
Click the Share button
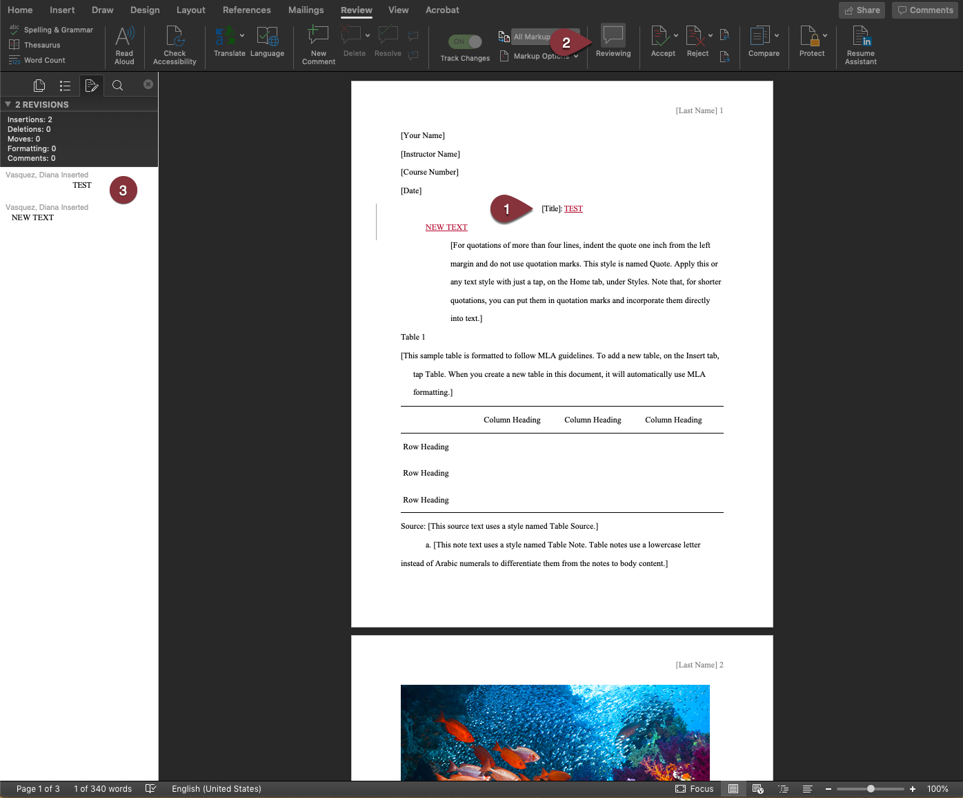[862, 10]
